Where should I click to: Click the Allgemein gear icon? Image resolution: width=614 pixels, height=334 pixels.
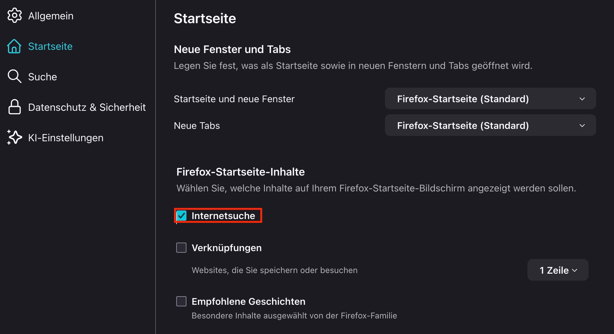tap(14, 15)
